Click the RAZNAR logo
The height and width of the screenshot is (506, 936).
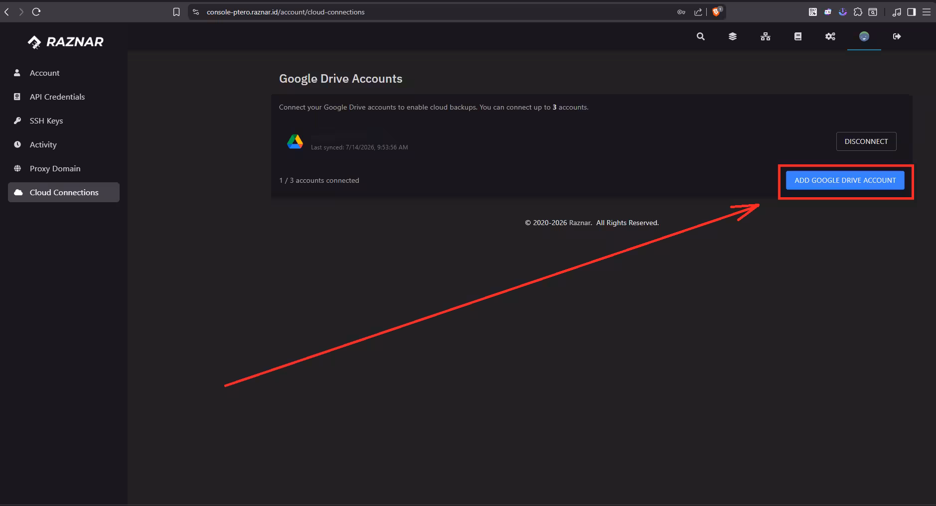[65, 42]
